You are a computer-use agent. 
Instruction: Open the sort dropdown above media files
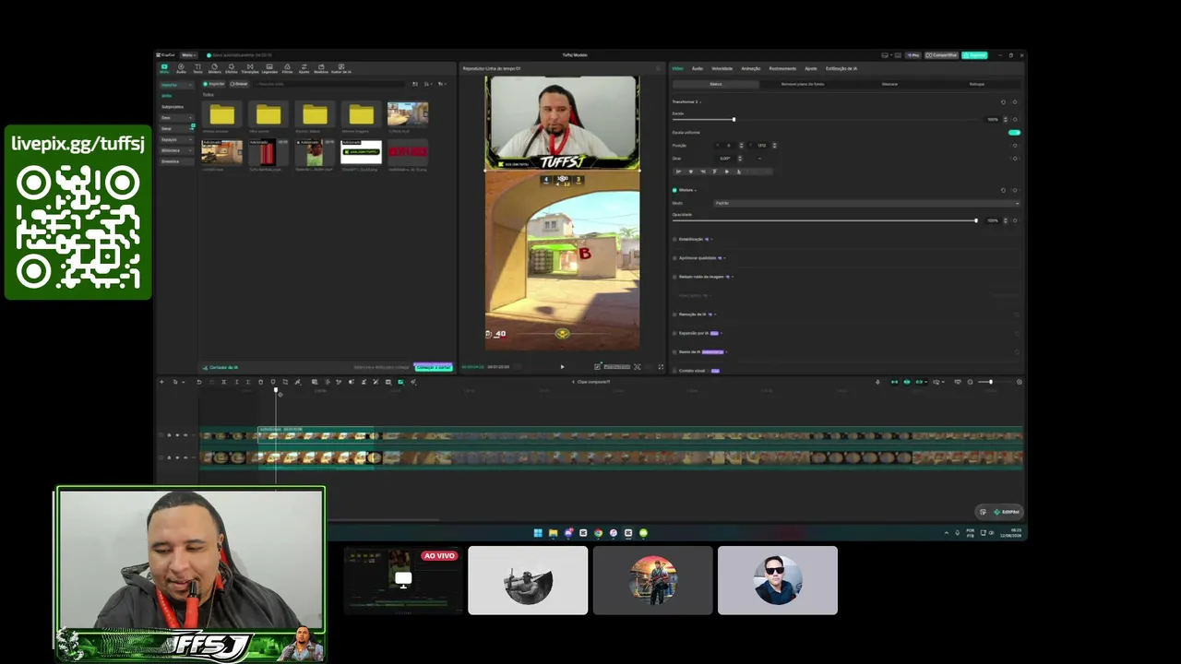point(427,84)
